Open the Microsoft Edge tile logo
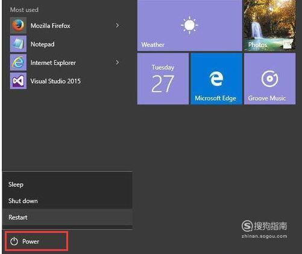 (216, 78)
